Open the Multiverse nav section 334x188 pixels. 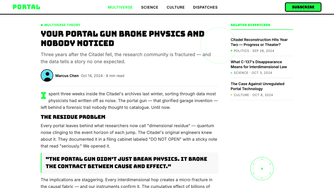(x=120, y=7)
